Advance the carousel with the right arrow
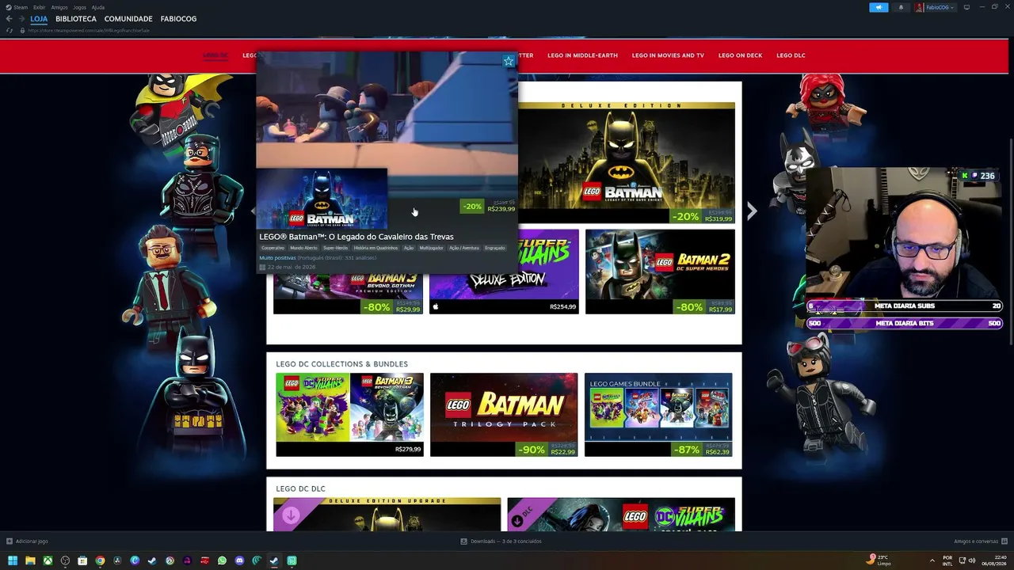Screen dimensions: 1014x570 point(752,211)
